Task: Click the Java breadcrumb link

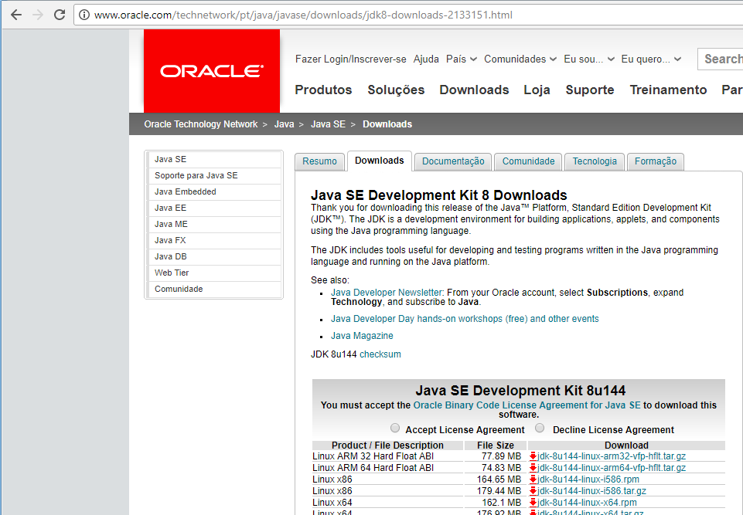Action: [284, 124]
